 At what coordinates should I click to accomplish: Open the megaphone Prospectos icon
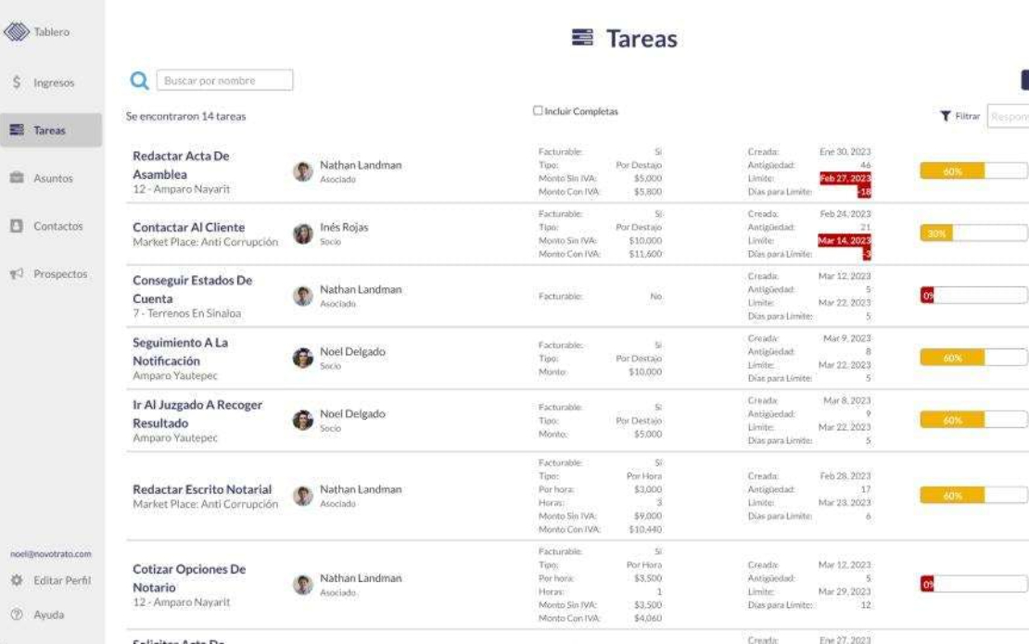[17, 273]
